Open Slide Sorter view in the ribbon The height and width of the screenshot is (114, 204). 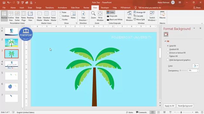[17, 16]
